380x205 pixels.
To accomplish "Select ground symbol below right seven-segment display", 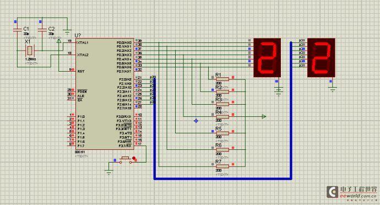I will point(333,89).
